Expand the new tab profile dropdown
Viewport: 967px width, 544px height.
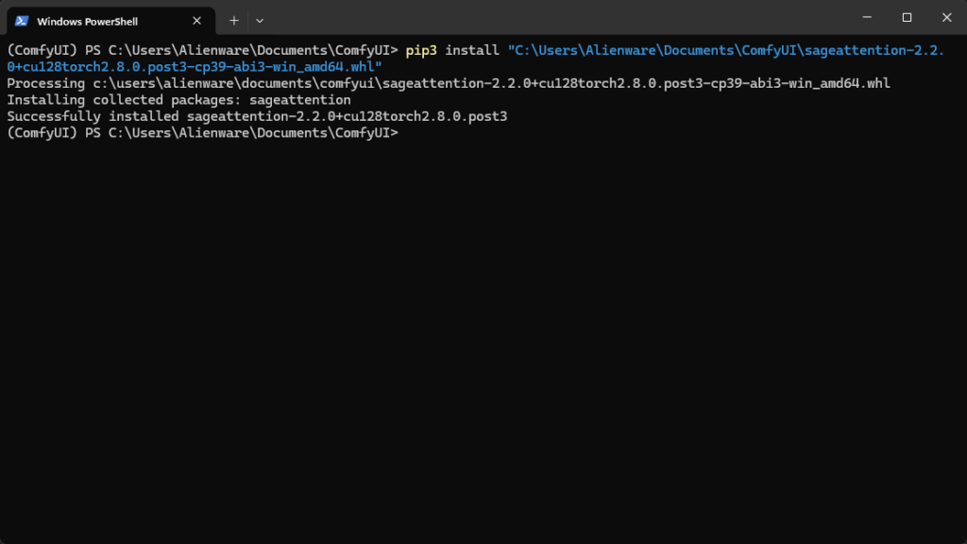[x=260, y=21]
